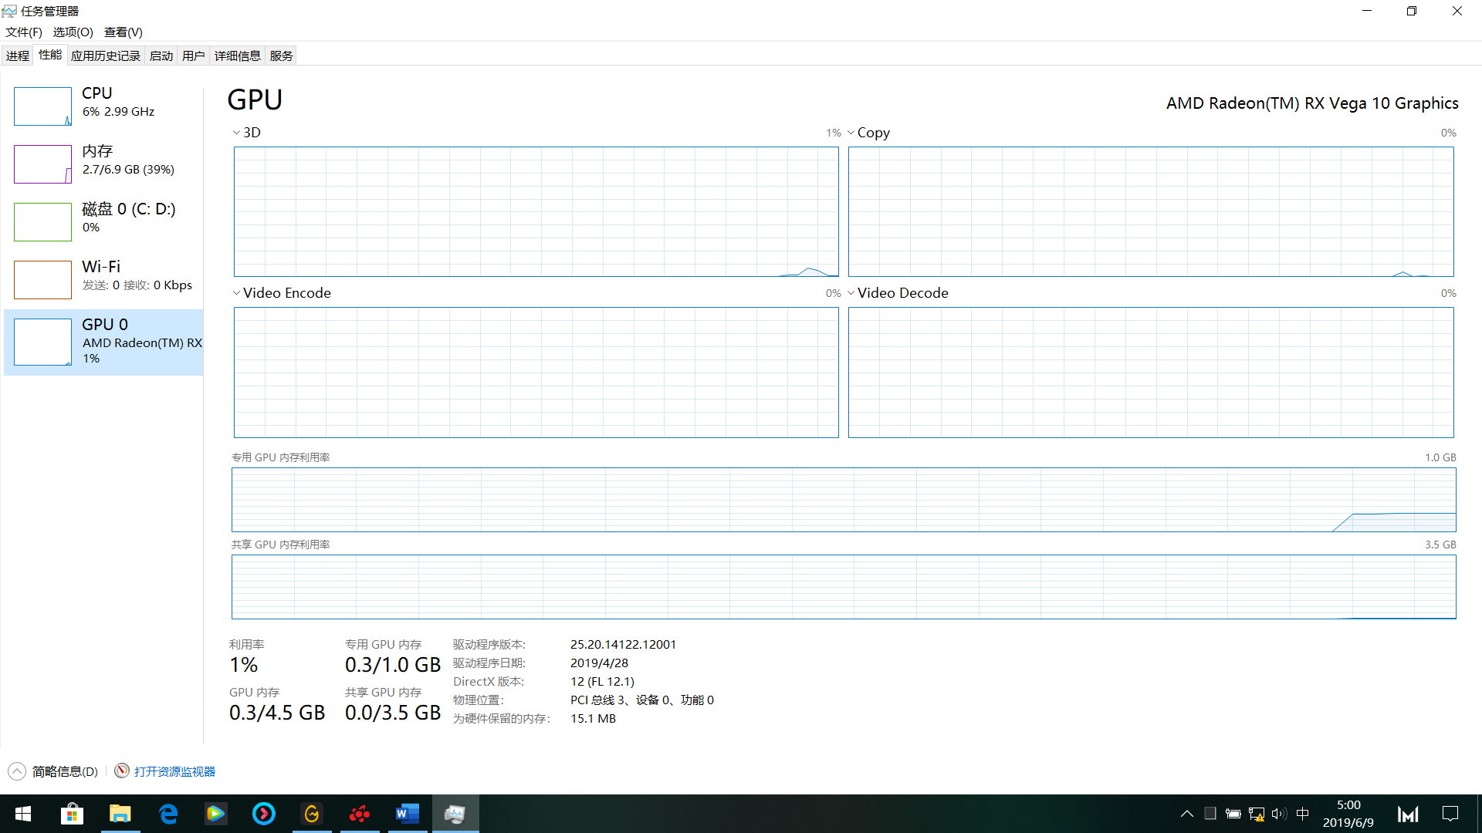Open the 选项(O) menu
Image resolution: width=1482 pixels, height=833 pixels.
click(73, 32)
